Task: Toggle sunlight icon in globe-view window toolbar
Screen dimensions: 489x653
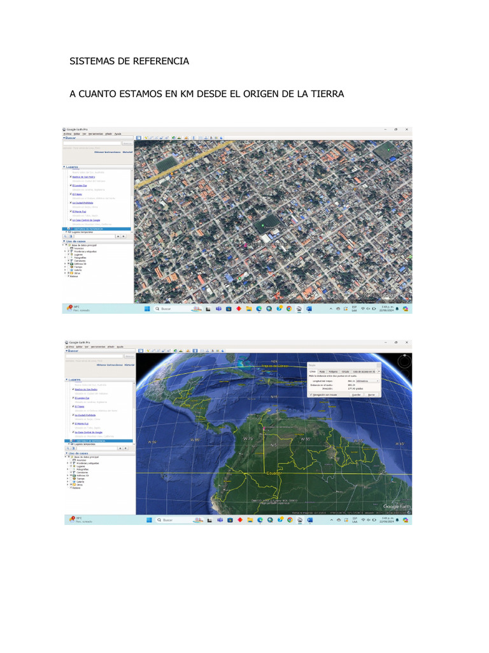Action: tap(181, 351)
